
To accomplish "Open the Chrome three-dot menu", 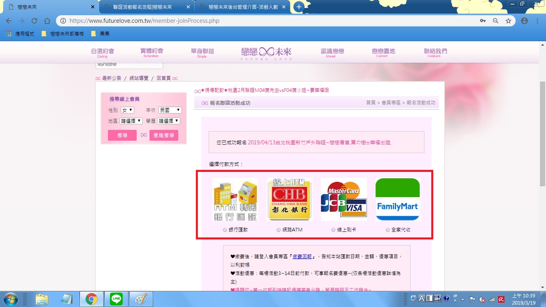I will click(x=537, y=21).
